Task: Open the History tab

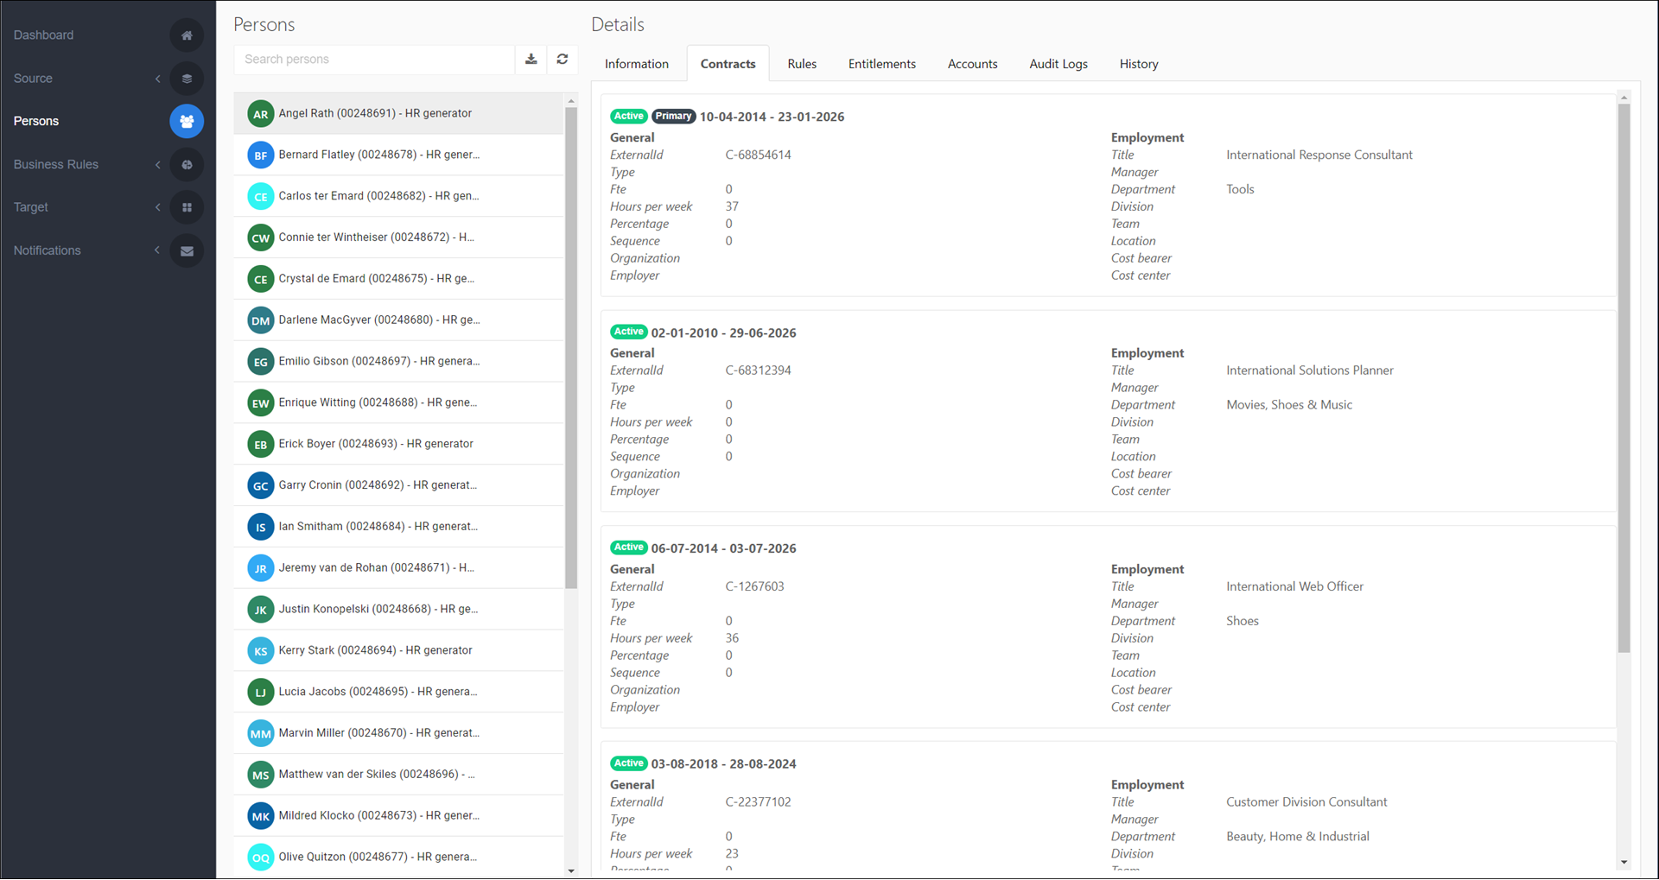Action: point(1139,64)
